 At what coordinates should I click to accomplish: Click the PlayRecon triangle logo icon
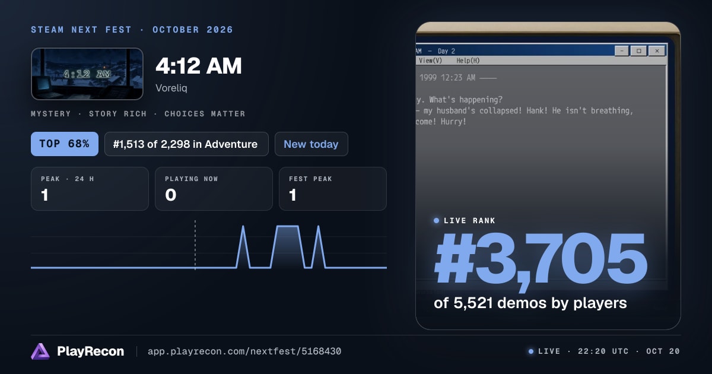pyautogui.click(x=40, y=351)
